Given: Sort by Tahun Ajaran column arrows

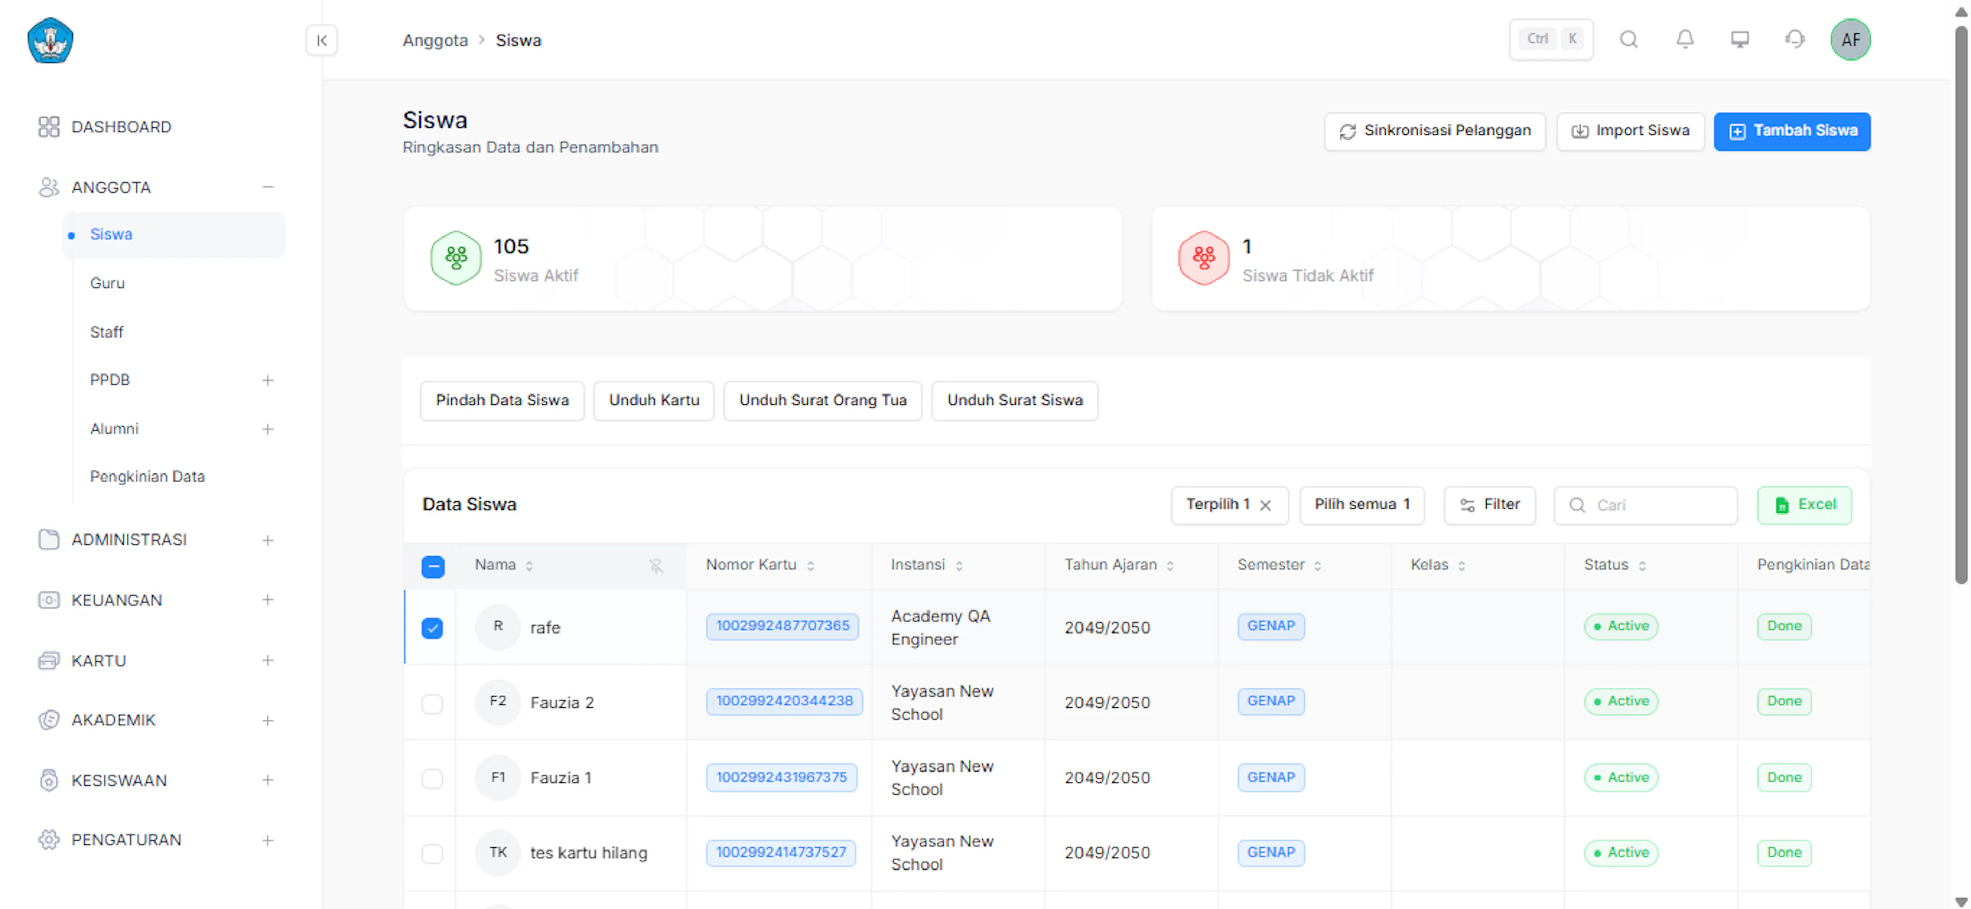Looking at the screenshot, I should click(x=1170, y=566).
